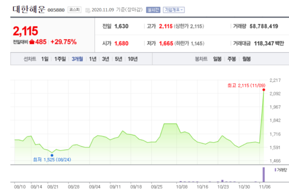Click the red high-point marker on chart

point(264,90)
